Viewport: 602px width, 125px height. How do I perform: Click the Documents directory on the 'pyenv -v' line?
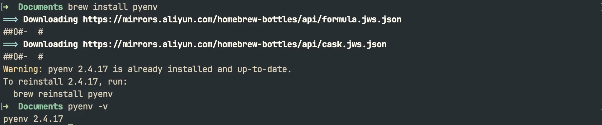tap(40, 106)
